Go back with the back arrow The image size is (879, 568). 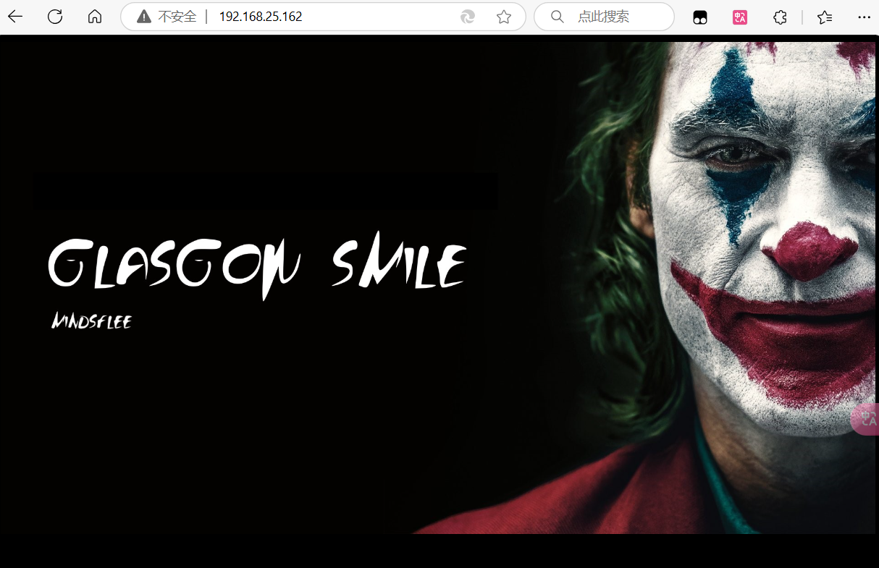click(15, 17)
